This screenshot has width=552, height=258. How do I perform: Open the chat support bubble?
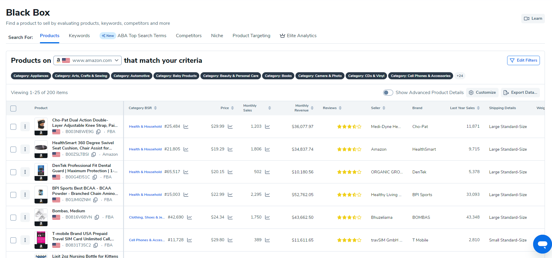click(543, 244)
